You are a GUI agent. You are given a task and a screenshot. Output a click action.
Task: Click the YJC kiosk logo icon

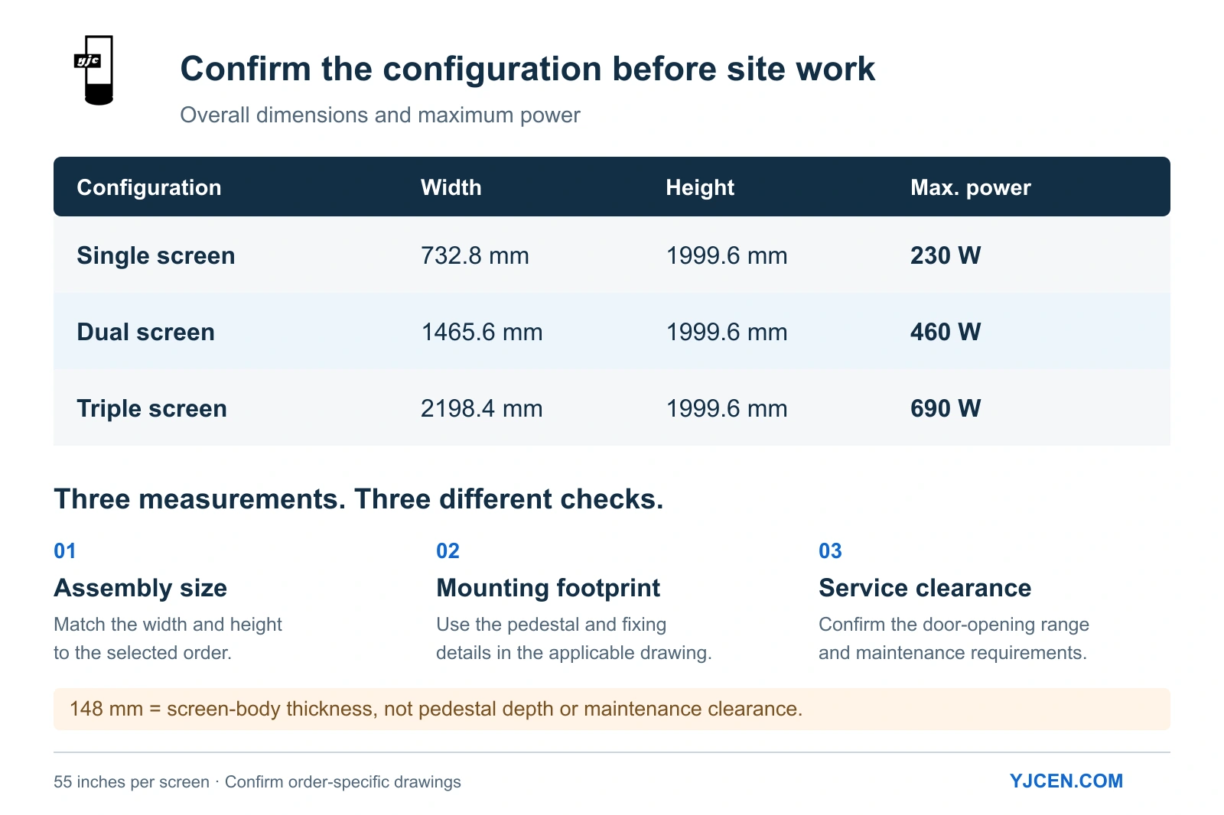click(94, 70)
